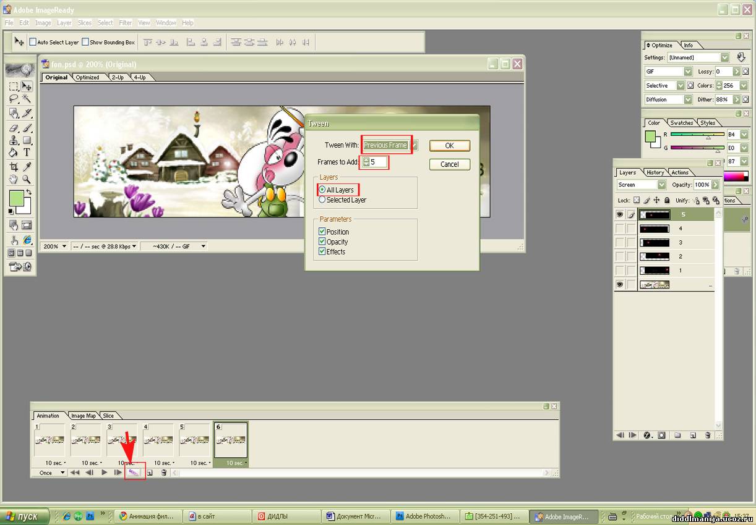Show layer 4 via visibility box
This screenshot has height=525, width=756.
[x=619, y=229]
